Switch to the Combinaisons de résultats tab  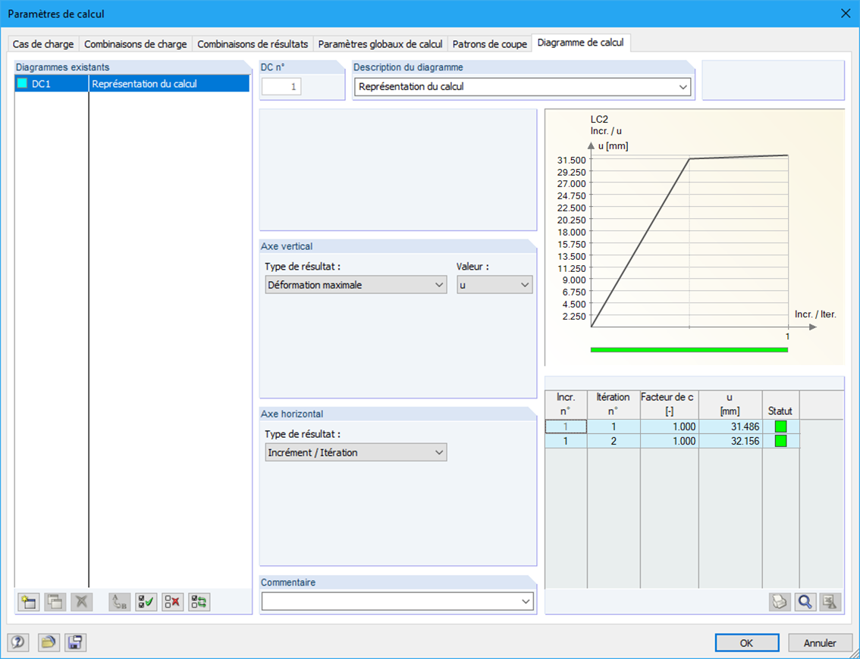253,44
